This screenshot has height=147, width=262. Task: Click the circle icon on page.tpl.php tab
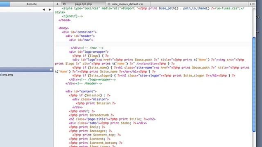[64, 4]
